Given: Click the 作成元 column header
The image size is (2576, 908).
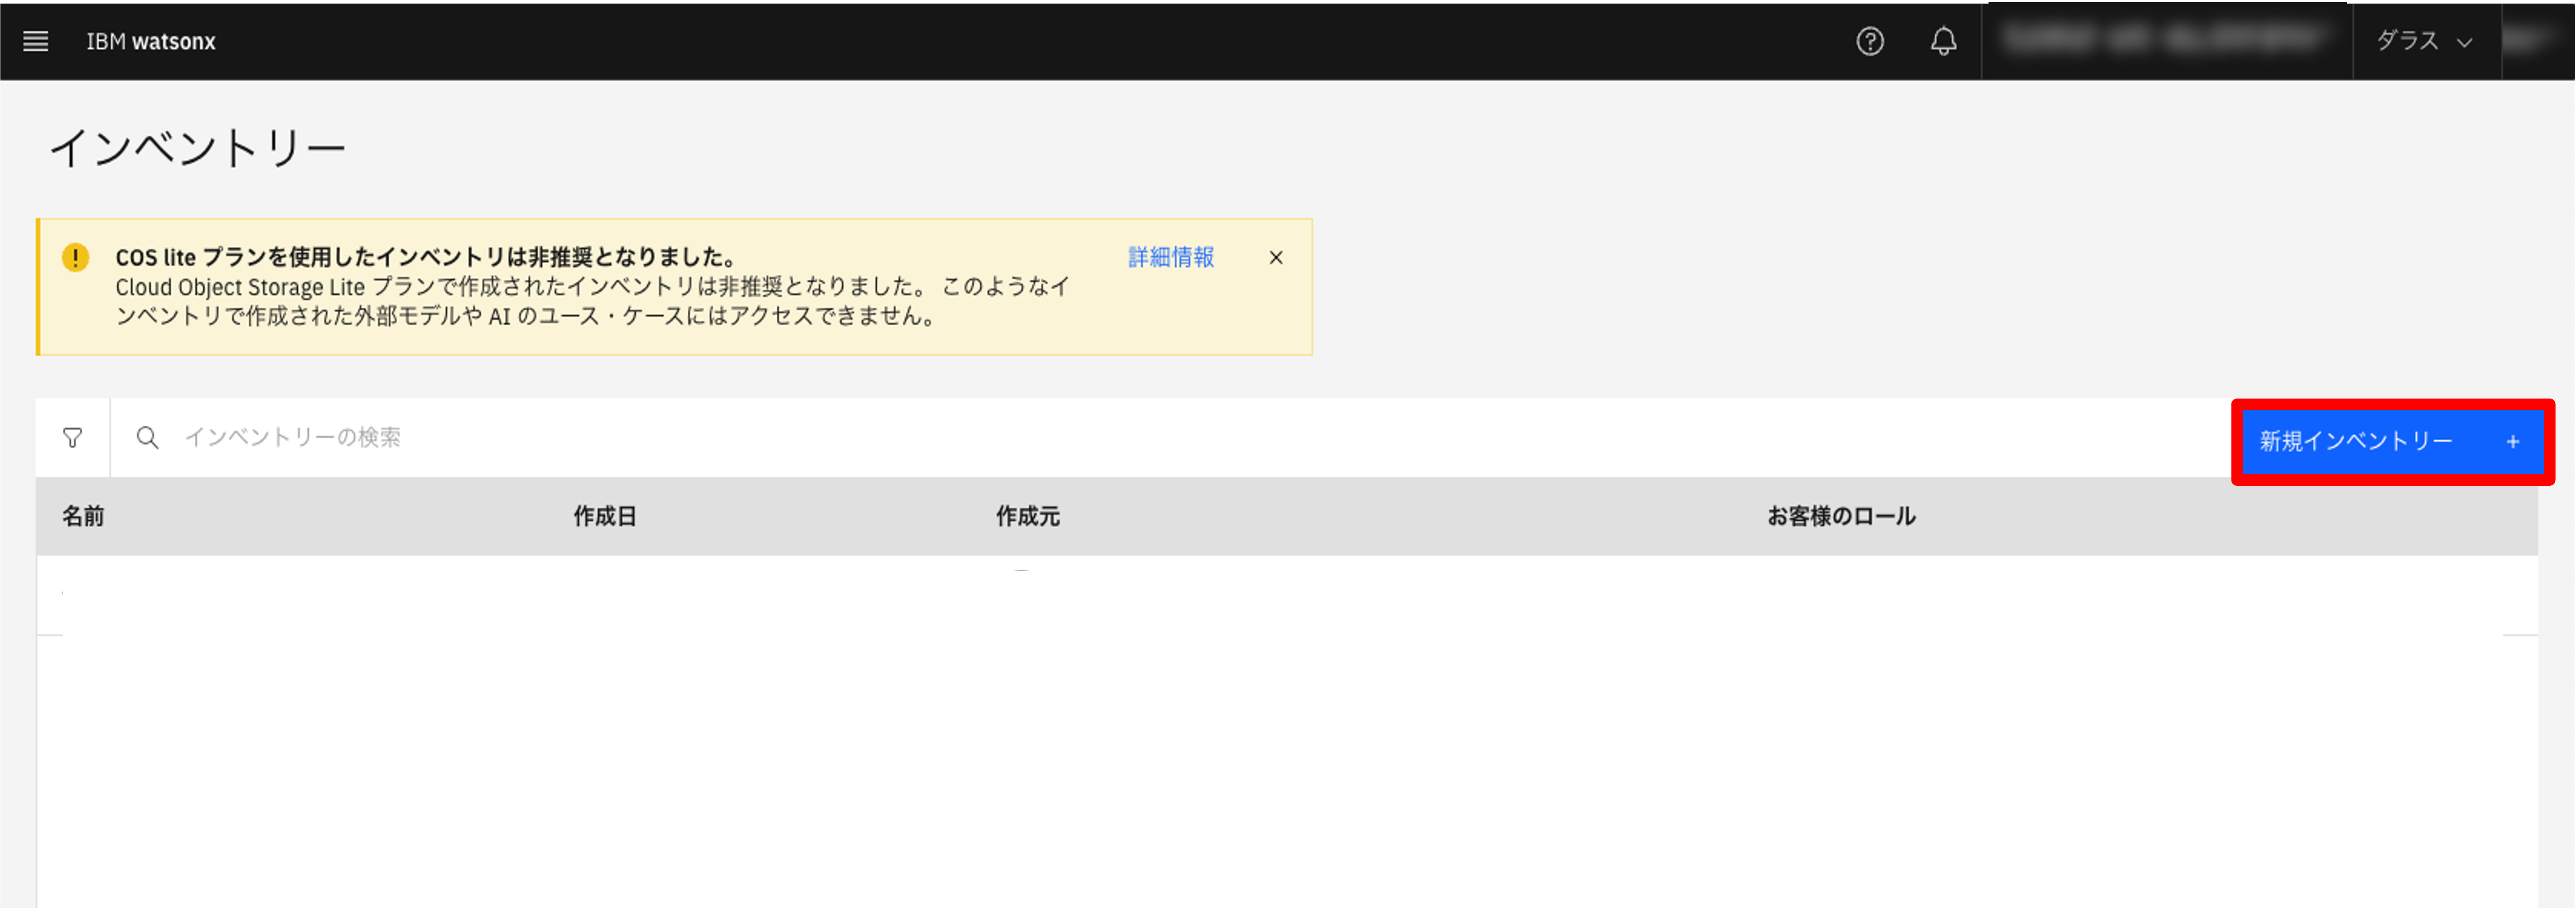Looking at the screenshot, I should coord(1027,516).
